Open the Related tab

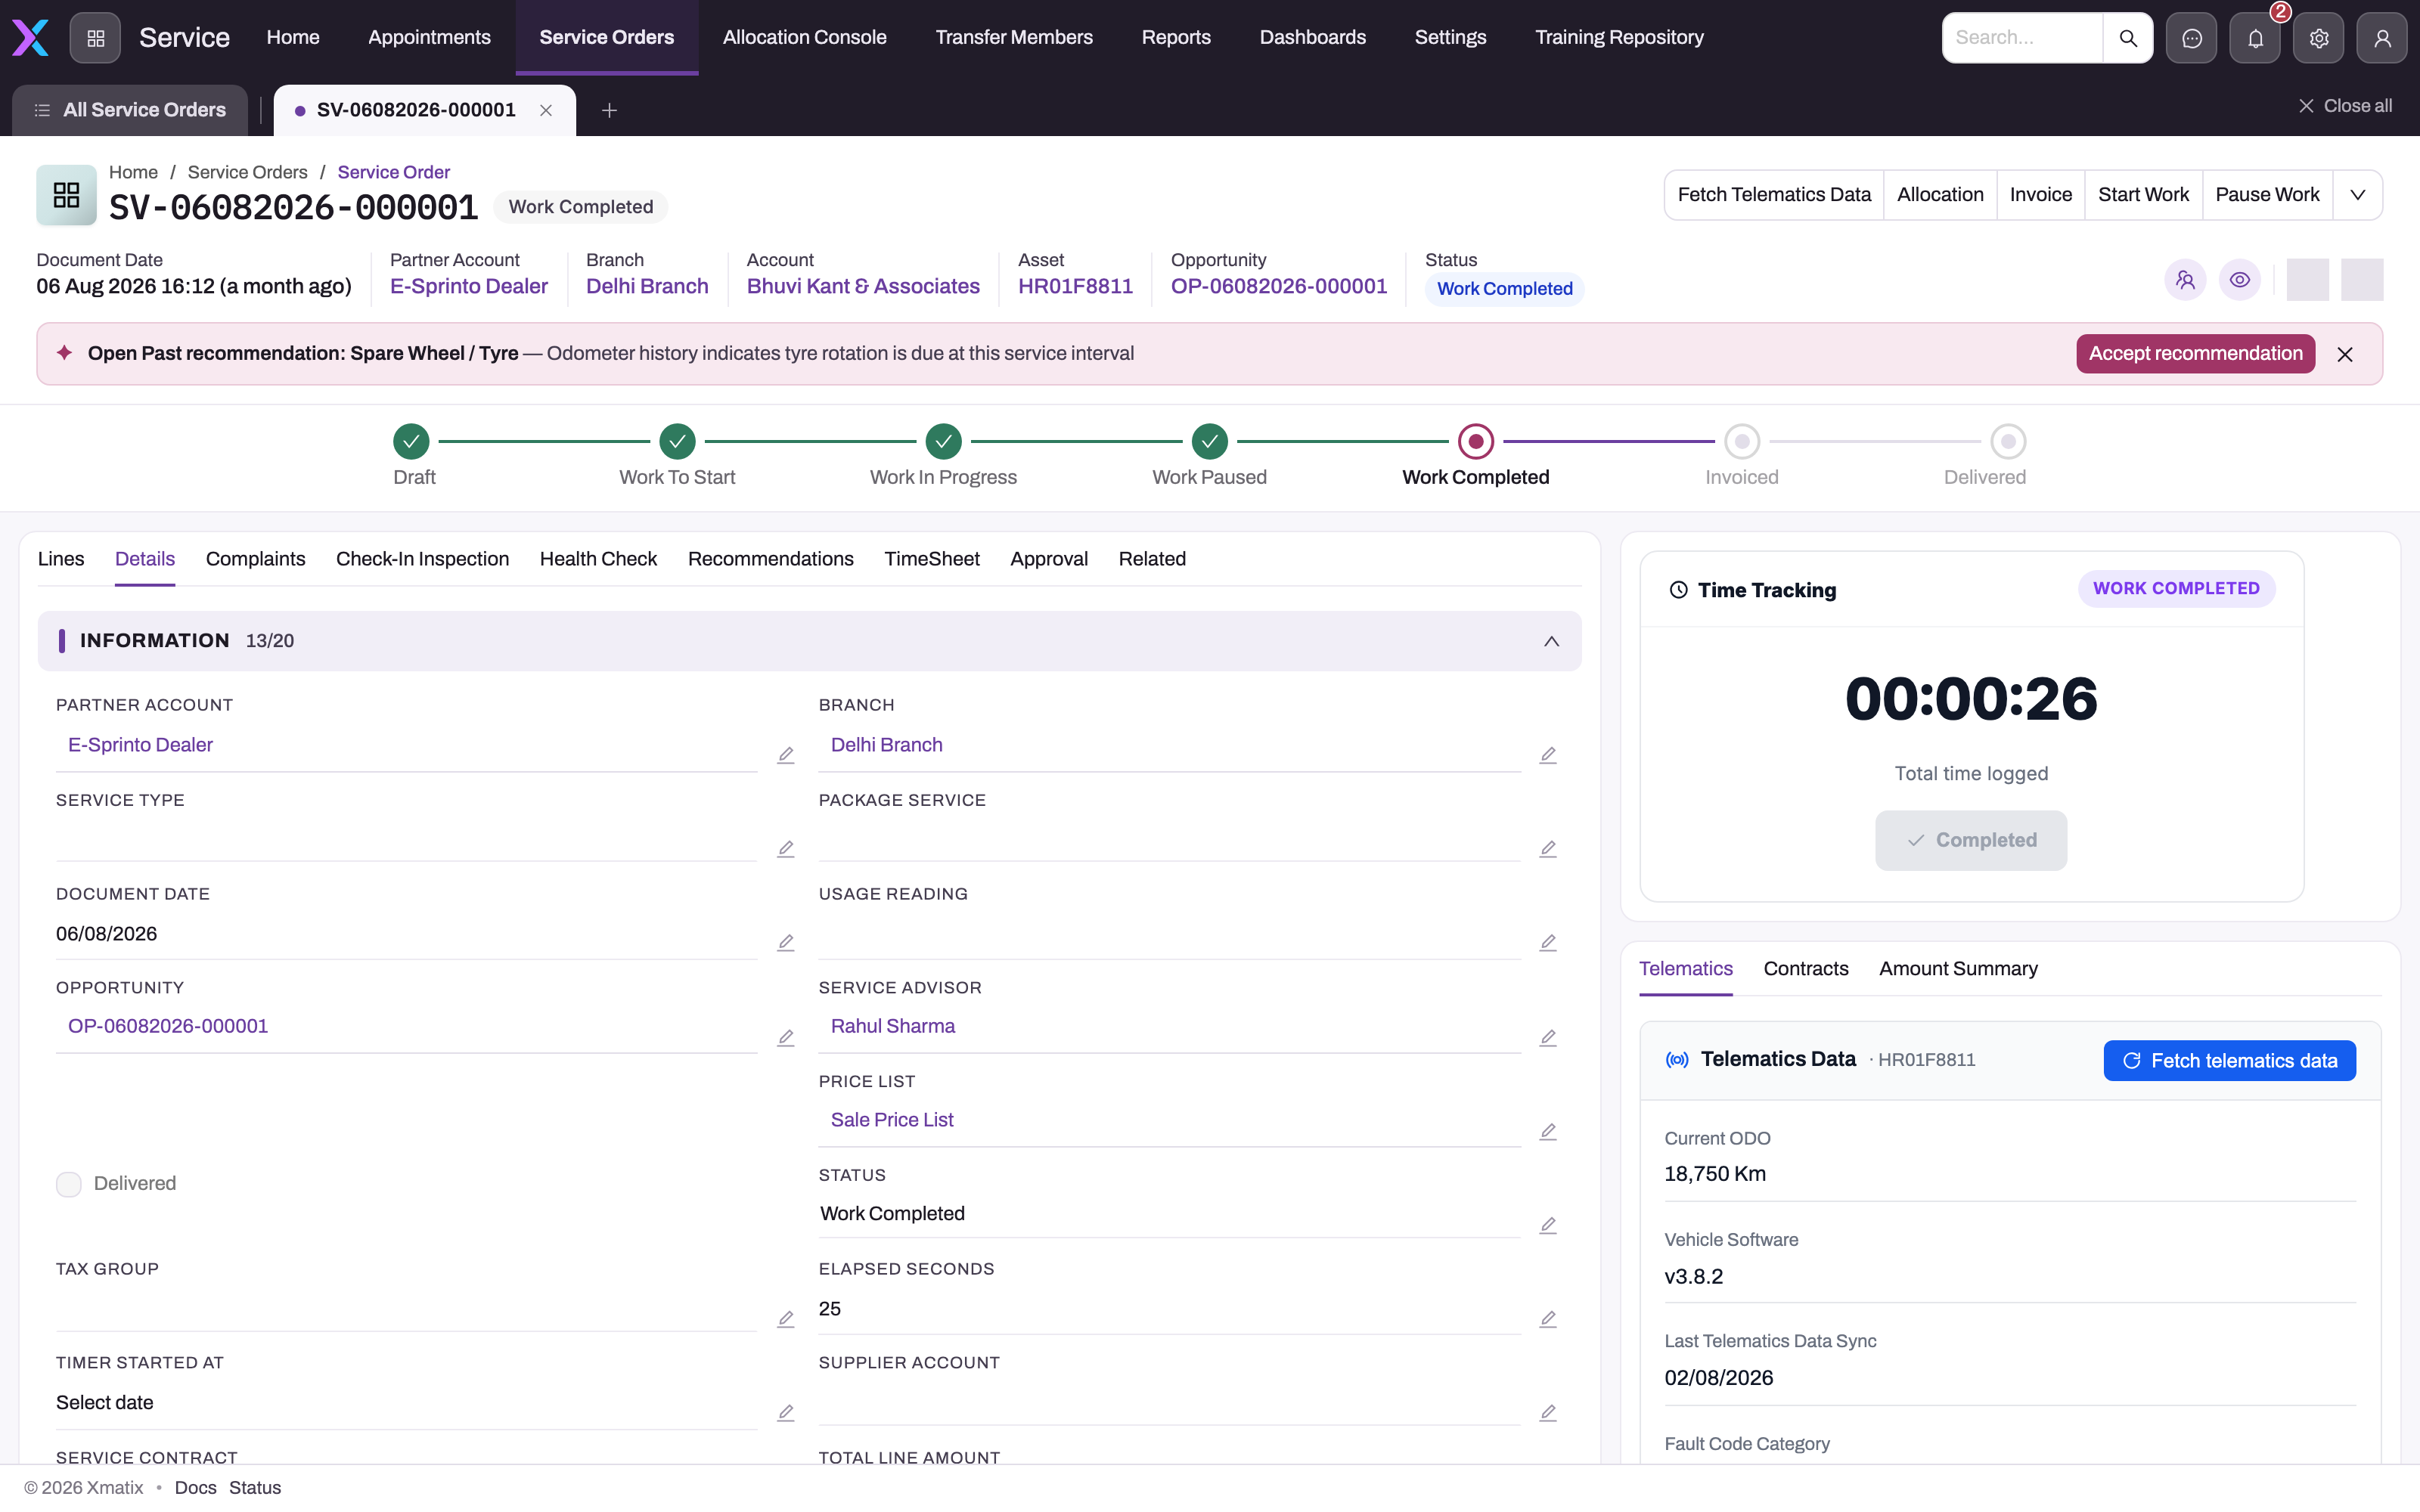1152,559
